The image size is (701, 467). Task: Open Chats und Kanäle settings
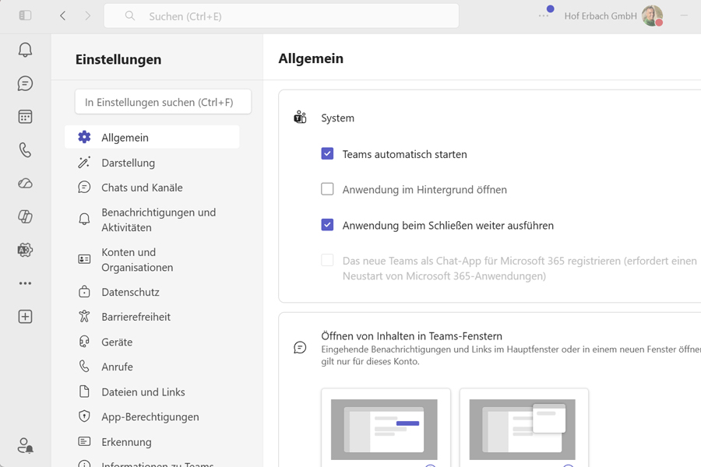tap(152, 188)
